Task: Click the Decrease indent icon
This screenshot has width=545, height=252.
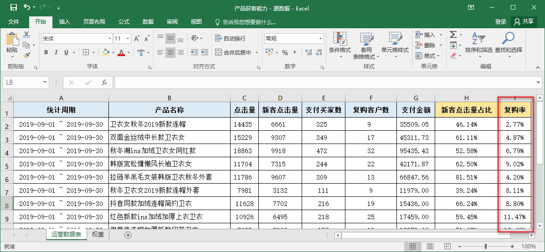Action: [x=195, y=52]
